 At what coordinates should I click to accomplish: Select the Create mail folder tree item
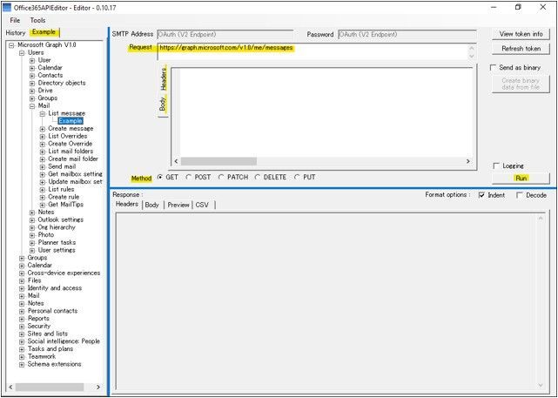[73, 159]
